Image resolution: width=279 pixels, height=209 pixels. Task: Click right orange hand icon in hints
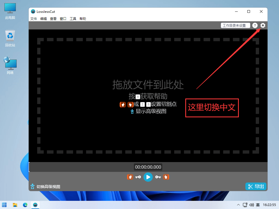click(x=130, y=104)
